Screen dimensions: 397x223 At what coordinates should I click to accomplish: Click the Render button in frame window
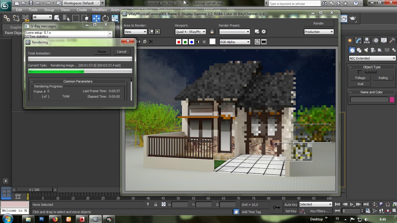pos(319,23)
